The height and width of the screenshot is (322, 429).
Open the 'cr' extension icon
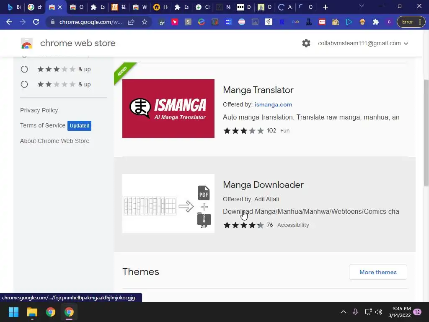[x=162, y=22]
